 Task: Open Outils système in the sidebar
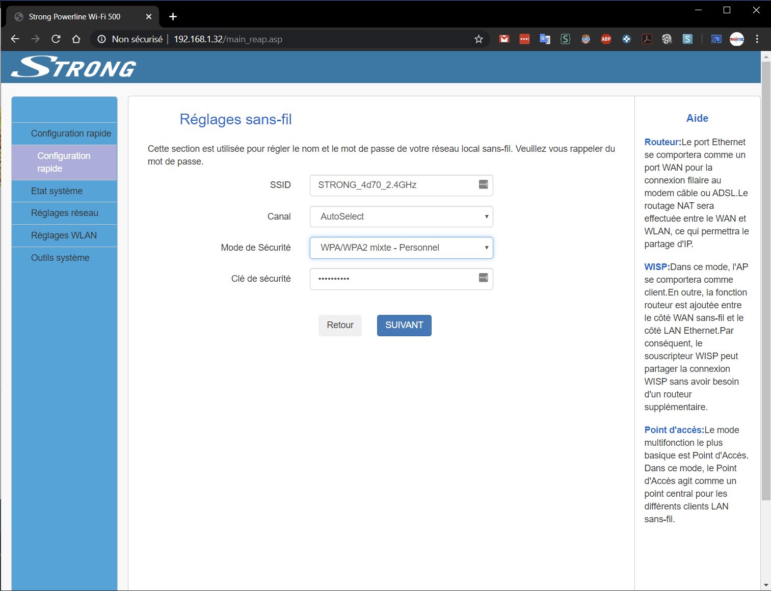click(x=60, y=258)
